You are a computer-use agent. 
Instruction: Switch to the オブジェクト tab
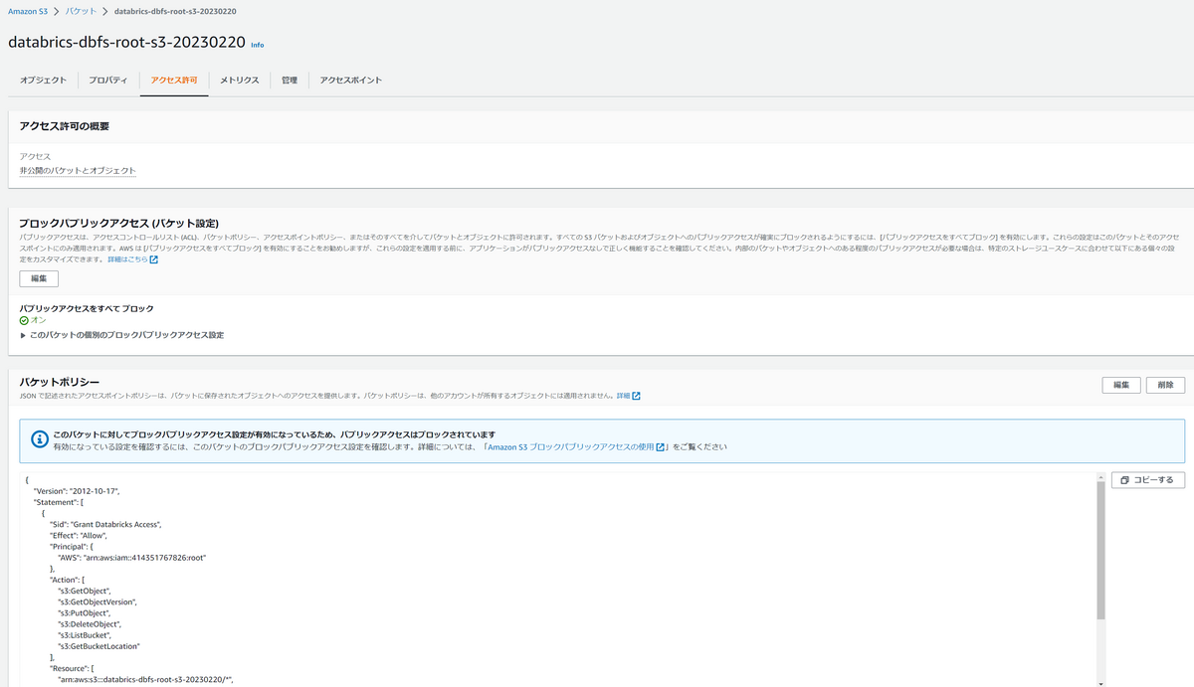(44, 80)
